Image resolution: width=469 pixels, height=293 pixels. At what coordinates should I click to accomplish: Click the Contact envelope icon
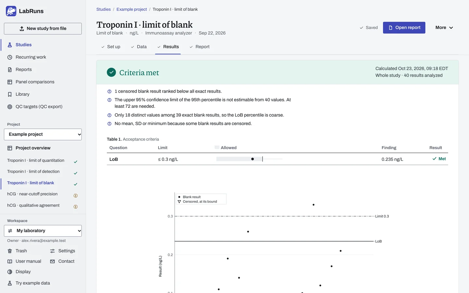[x=52, y=261]
